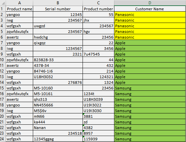
Task: Select cell containing 124321
Action: coord(98,77)
